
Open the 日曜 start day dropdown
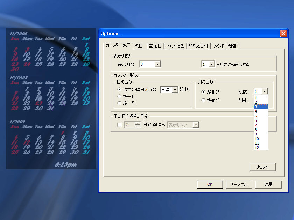(175, 90)
